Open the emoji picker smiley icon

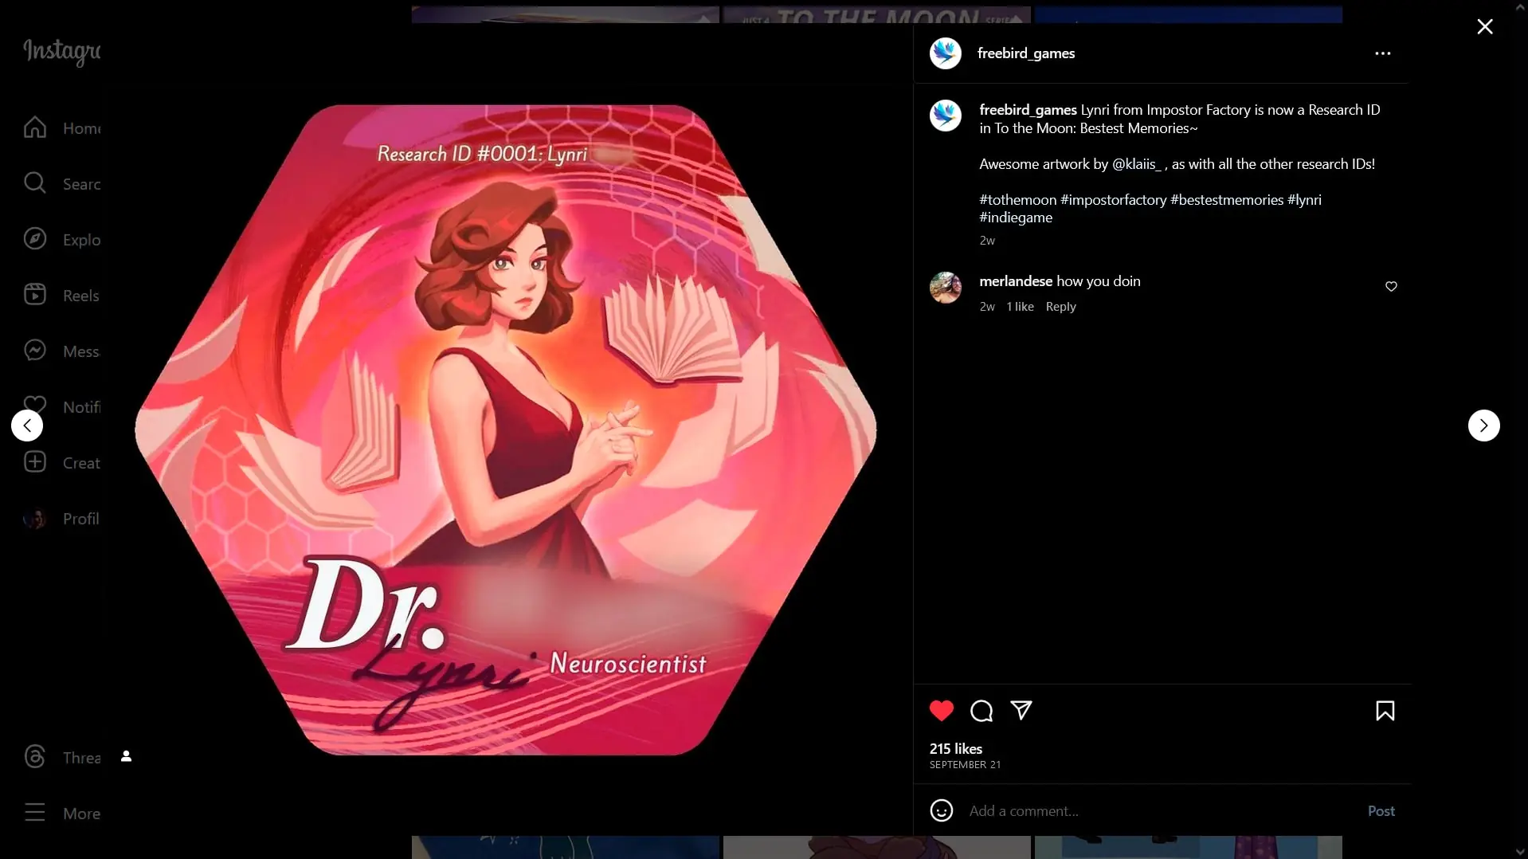tap(941, 810)
